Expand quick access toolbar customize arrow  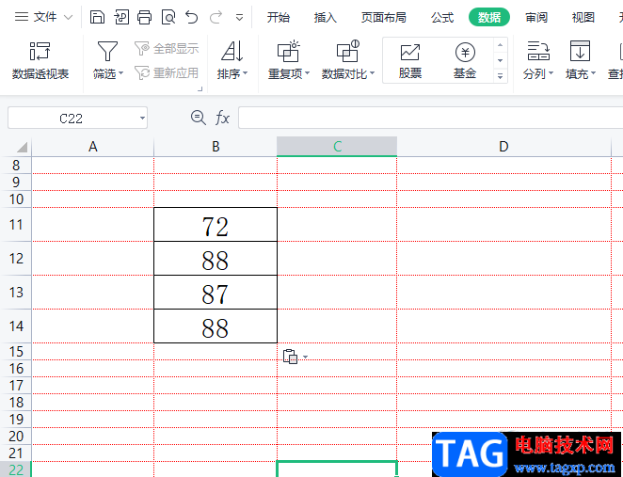click(x=239, y=18)
